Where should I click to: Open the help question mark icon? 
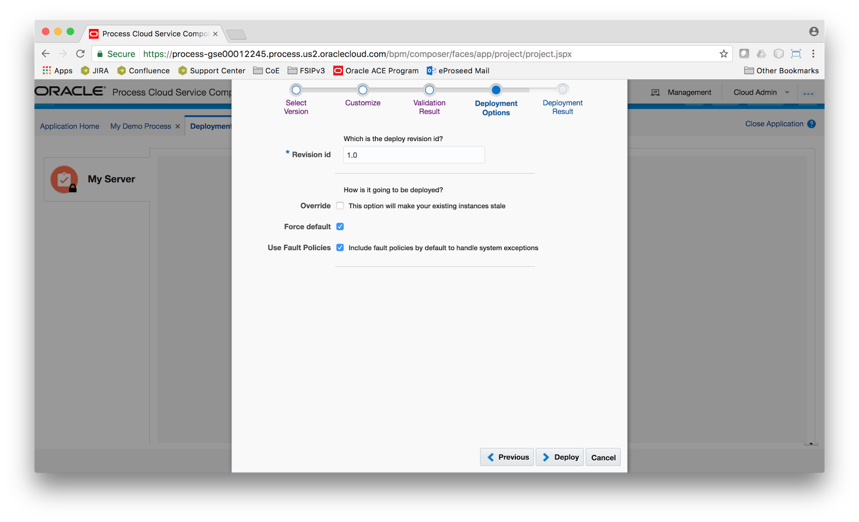click(812, 124)
